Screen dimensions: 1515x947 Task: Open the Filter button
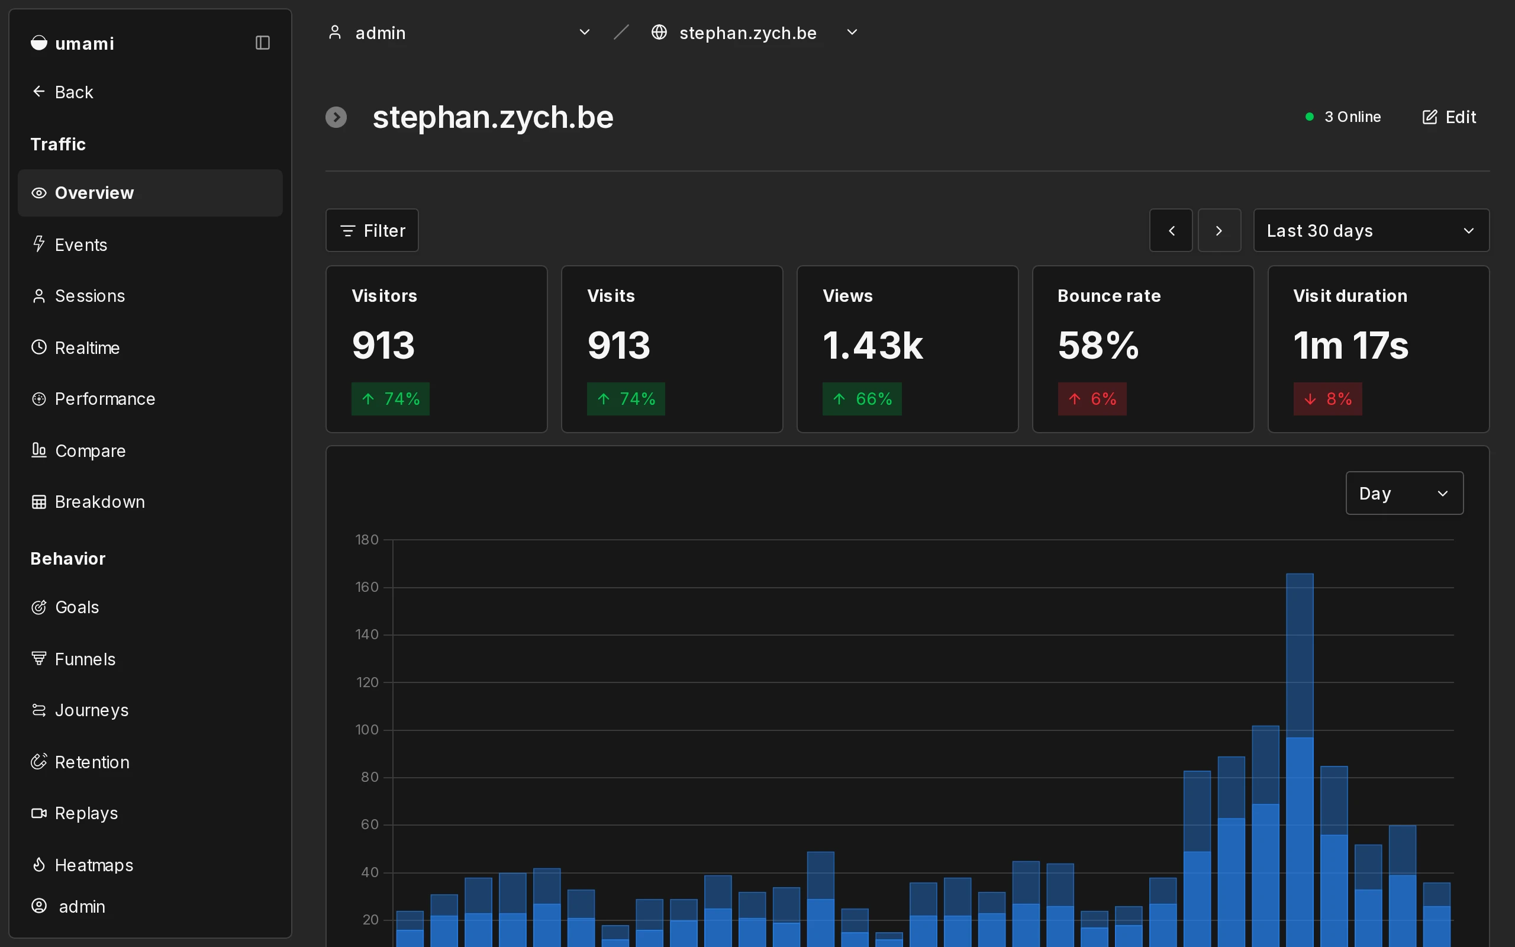372,230
